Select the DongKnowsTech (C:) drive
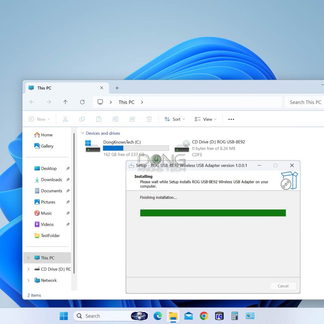This screenshot has height=324, width=324. 127,148
